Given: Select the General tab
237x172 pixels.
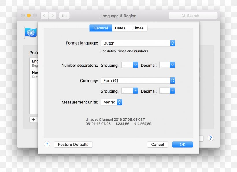Looking at the screenshot, I should (x=101, y=28).
